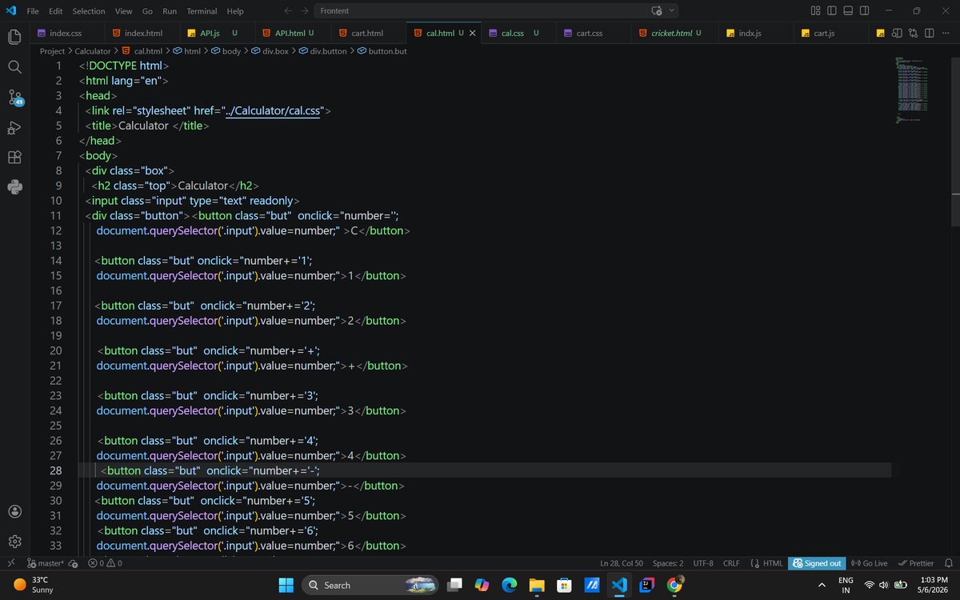The height and width of the screenshot is (600, 960).
Task: Switch to the API.js tab
Action: click(x=218, y=34)
